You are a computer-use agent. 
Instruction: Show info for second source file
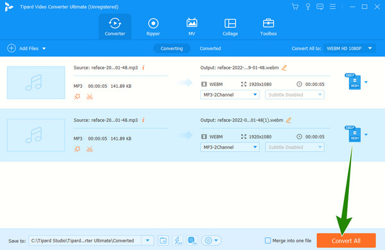pos(143,120)
